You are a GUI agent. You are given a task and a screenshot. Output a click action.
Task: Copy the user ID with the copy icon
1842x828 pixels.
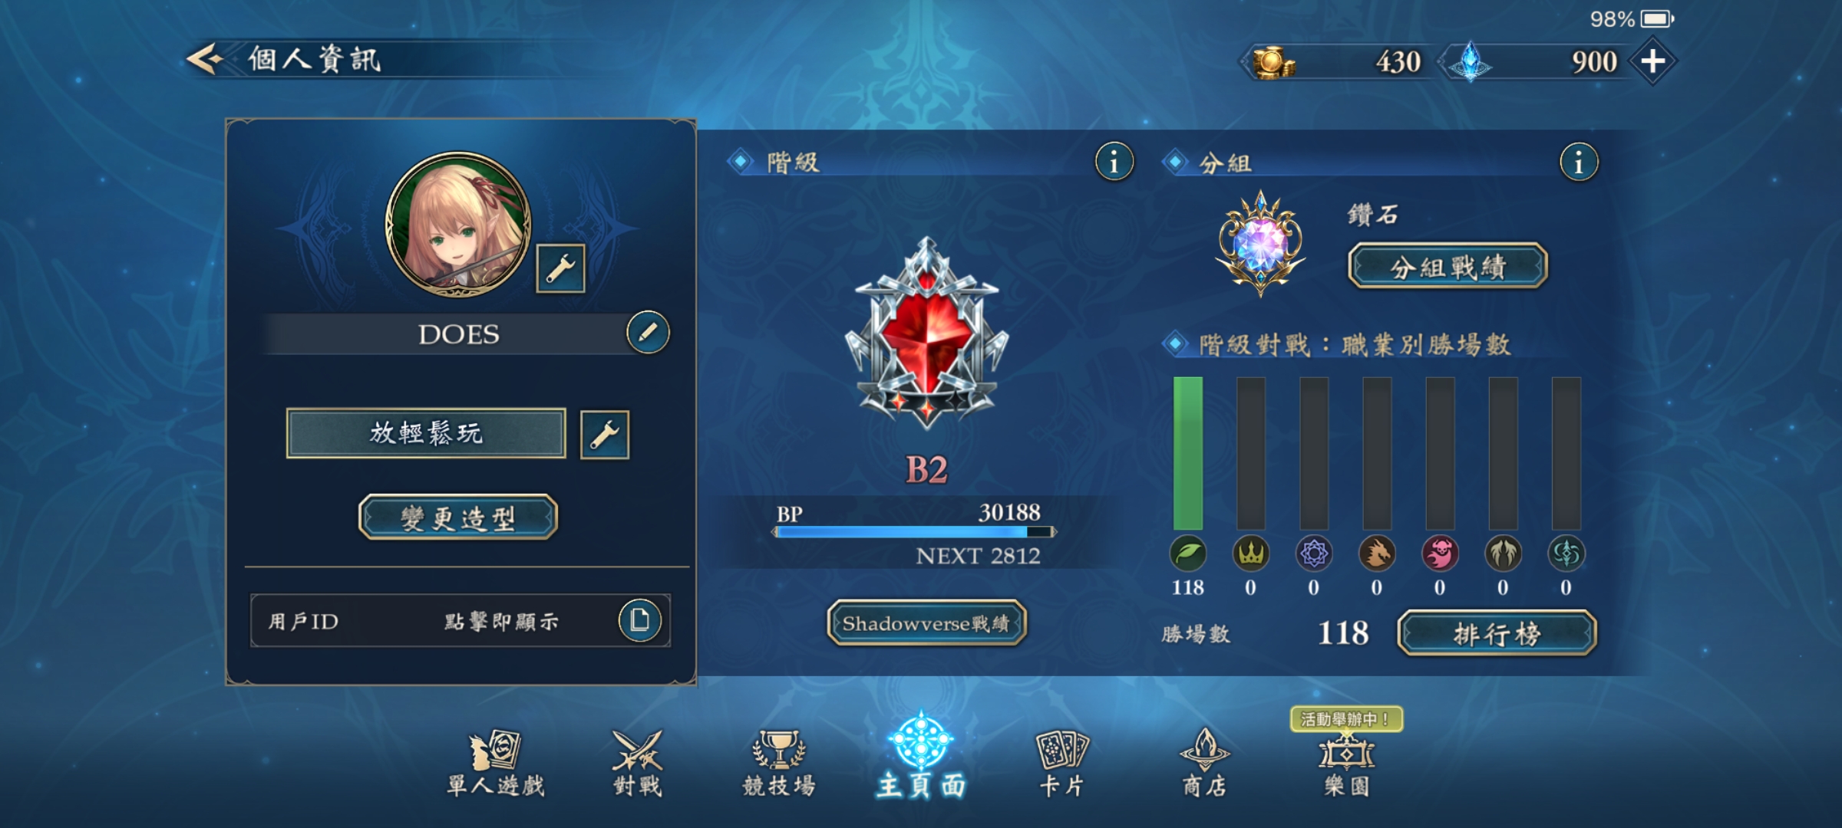[x=640, y=620]
